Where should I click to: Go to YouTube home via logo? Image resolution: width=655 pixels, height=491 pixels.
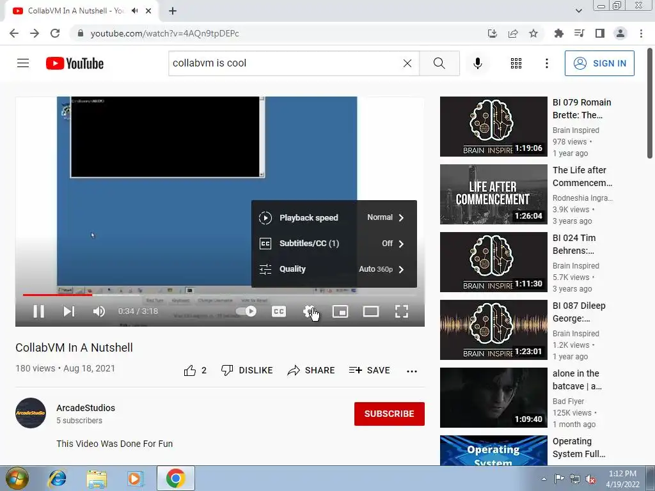coord(75,63)
